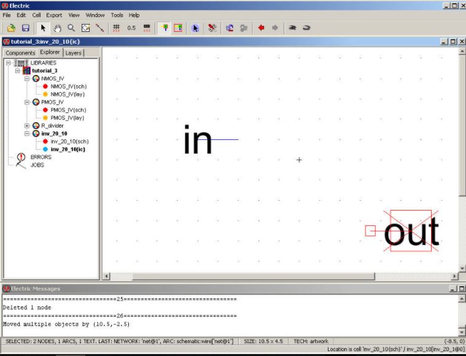Viewport: 466px width, 356px height.
Task: Collapse the tutorial_3 library node
Action: [x=18, y=71]
